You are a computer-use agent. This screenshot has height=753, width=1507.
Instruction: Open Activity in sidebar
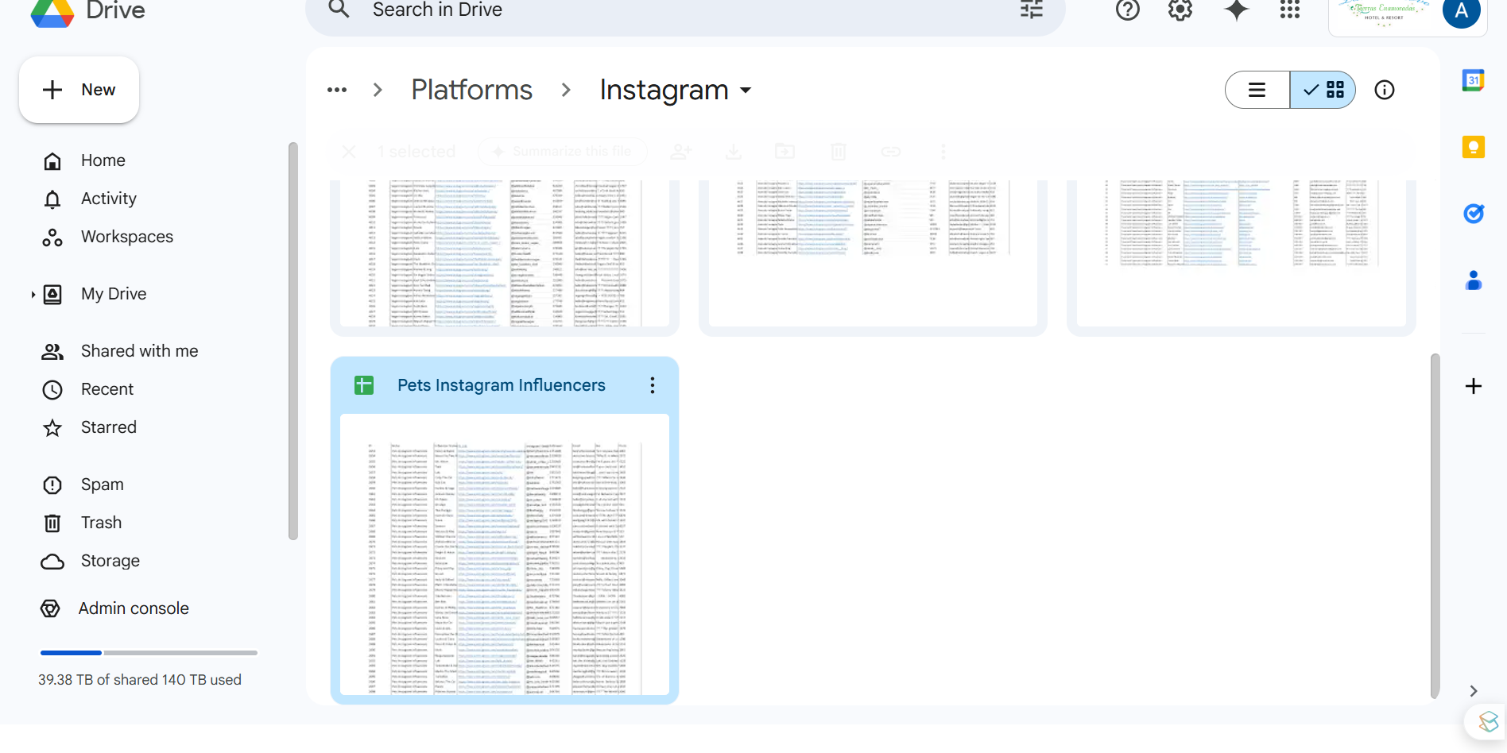(x=109, y=199)
